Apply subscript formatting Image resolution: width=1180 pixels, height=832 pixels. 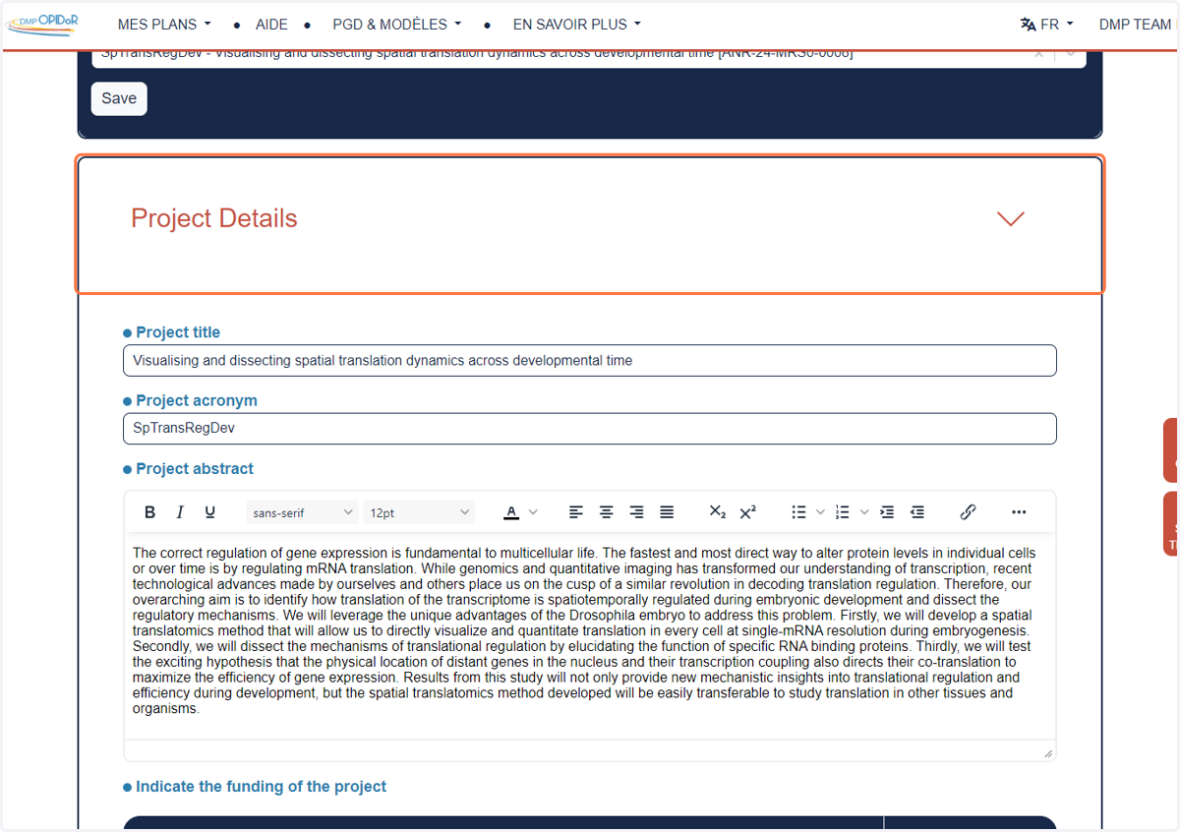[718, 512]
